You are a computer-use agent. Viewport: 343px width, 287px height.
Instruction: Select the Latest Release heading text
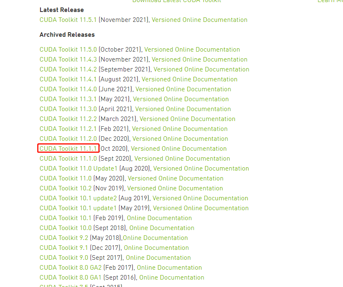62,10
